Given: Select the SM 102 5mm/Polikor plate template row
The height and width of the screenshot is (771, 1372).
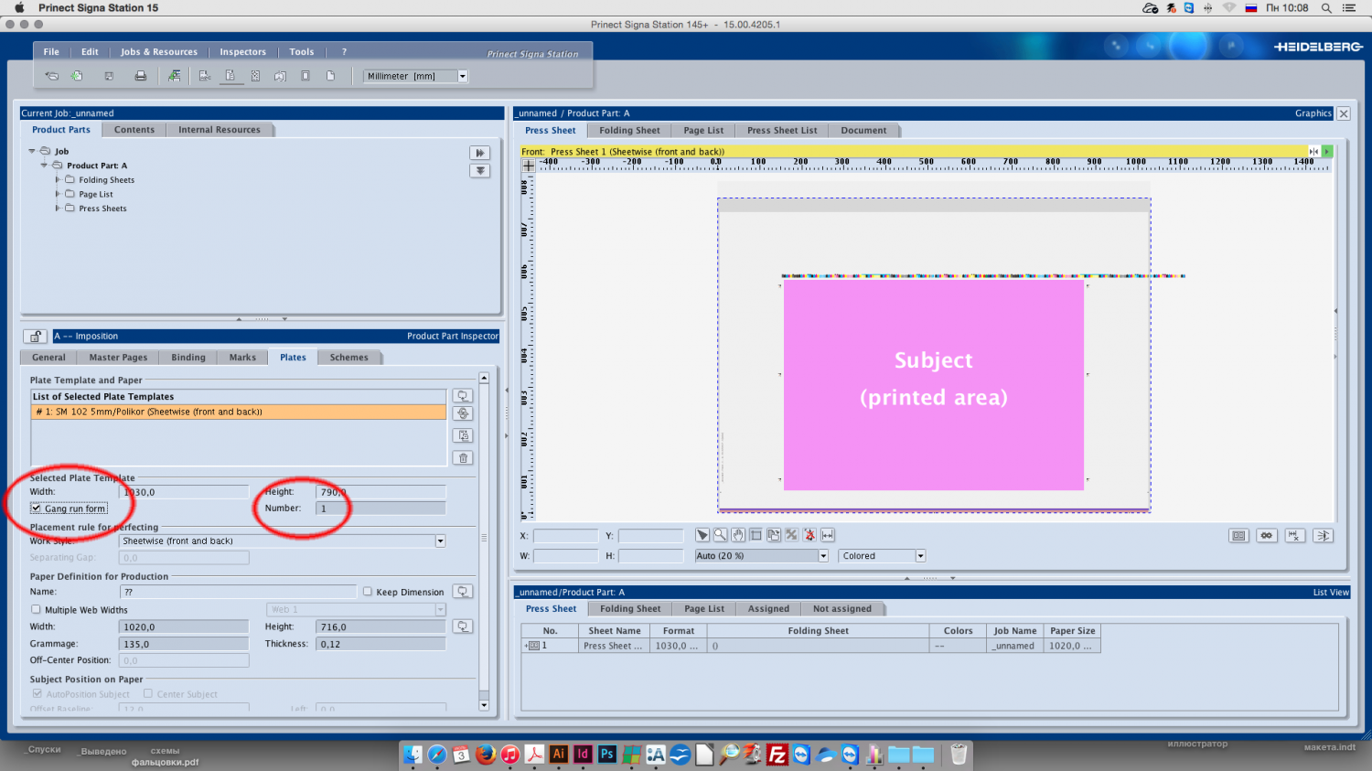Looking at the screenshot, I should tap(239, 412).
